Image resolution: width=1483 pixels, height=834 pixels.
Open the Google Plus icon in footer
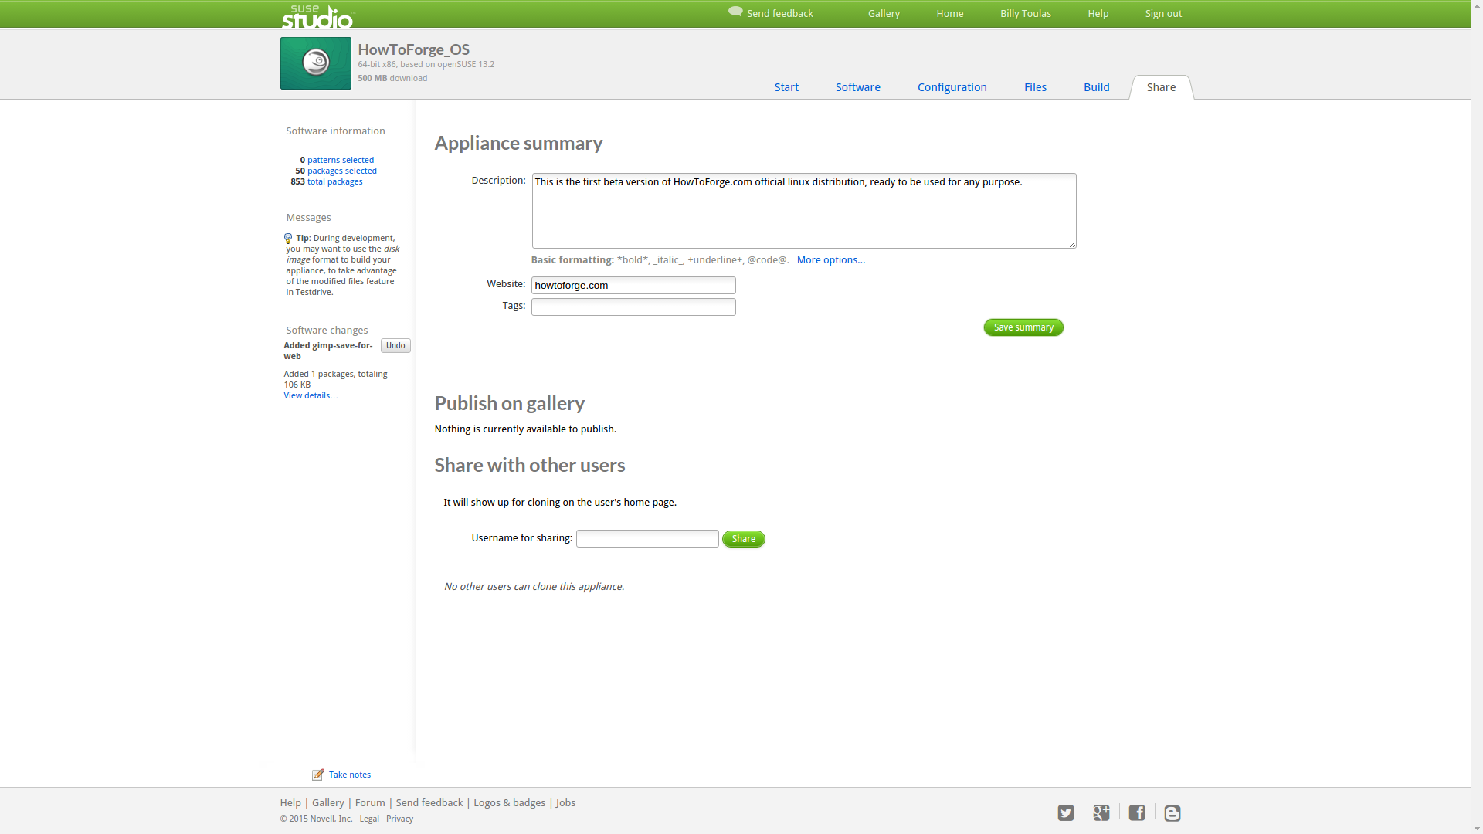[1101, 812]
